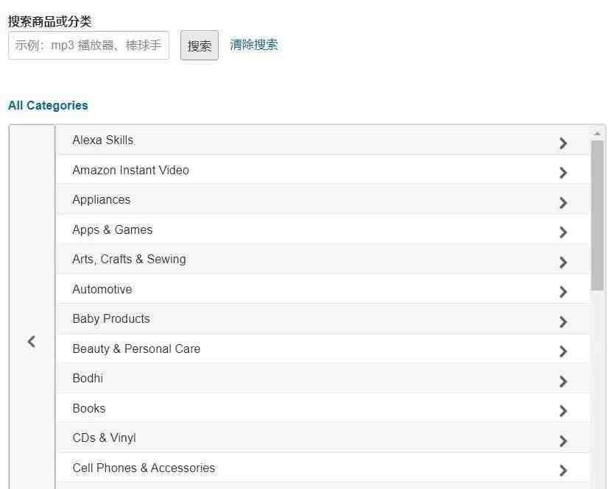Screen dimensions: 614x489
Task: Click the scrollbar up arrow
Action: tap(597, 134)
